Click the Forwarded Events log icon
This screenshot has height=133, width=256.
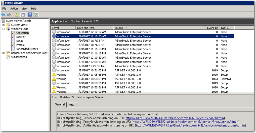pyautogui.click(x=13, y=49)
